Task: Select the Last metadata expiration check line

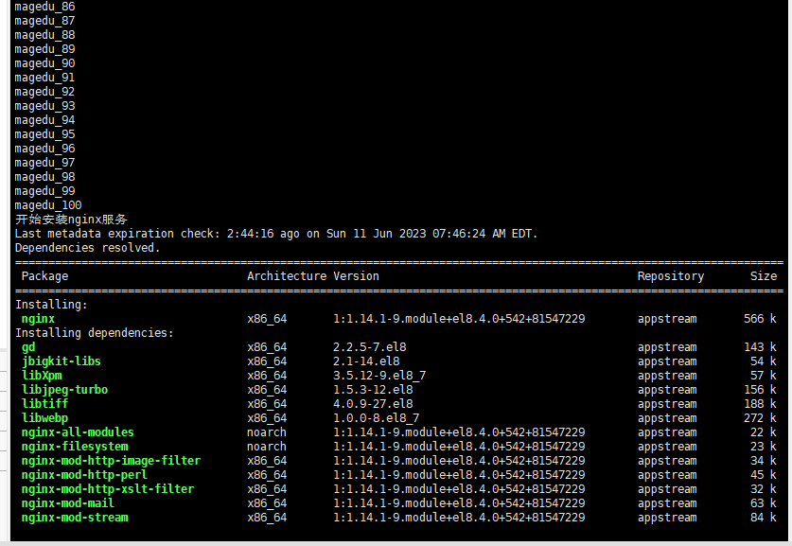Action: click(276, 234)
